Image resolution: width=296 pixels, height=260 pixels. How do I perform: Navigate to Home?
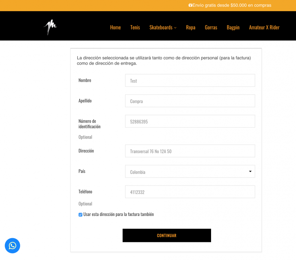coord(115,27)
